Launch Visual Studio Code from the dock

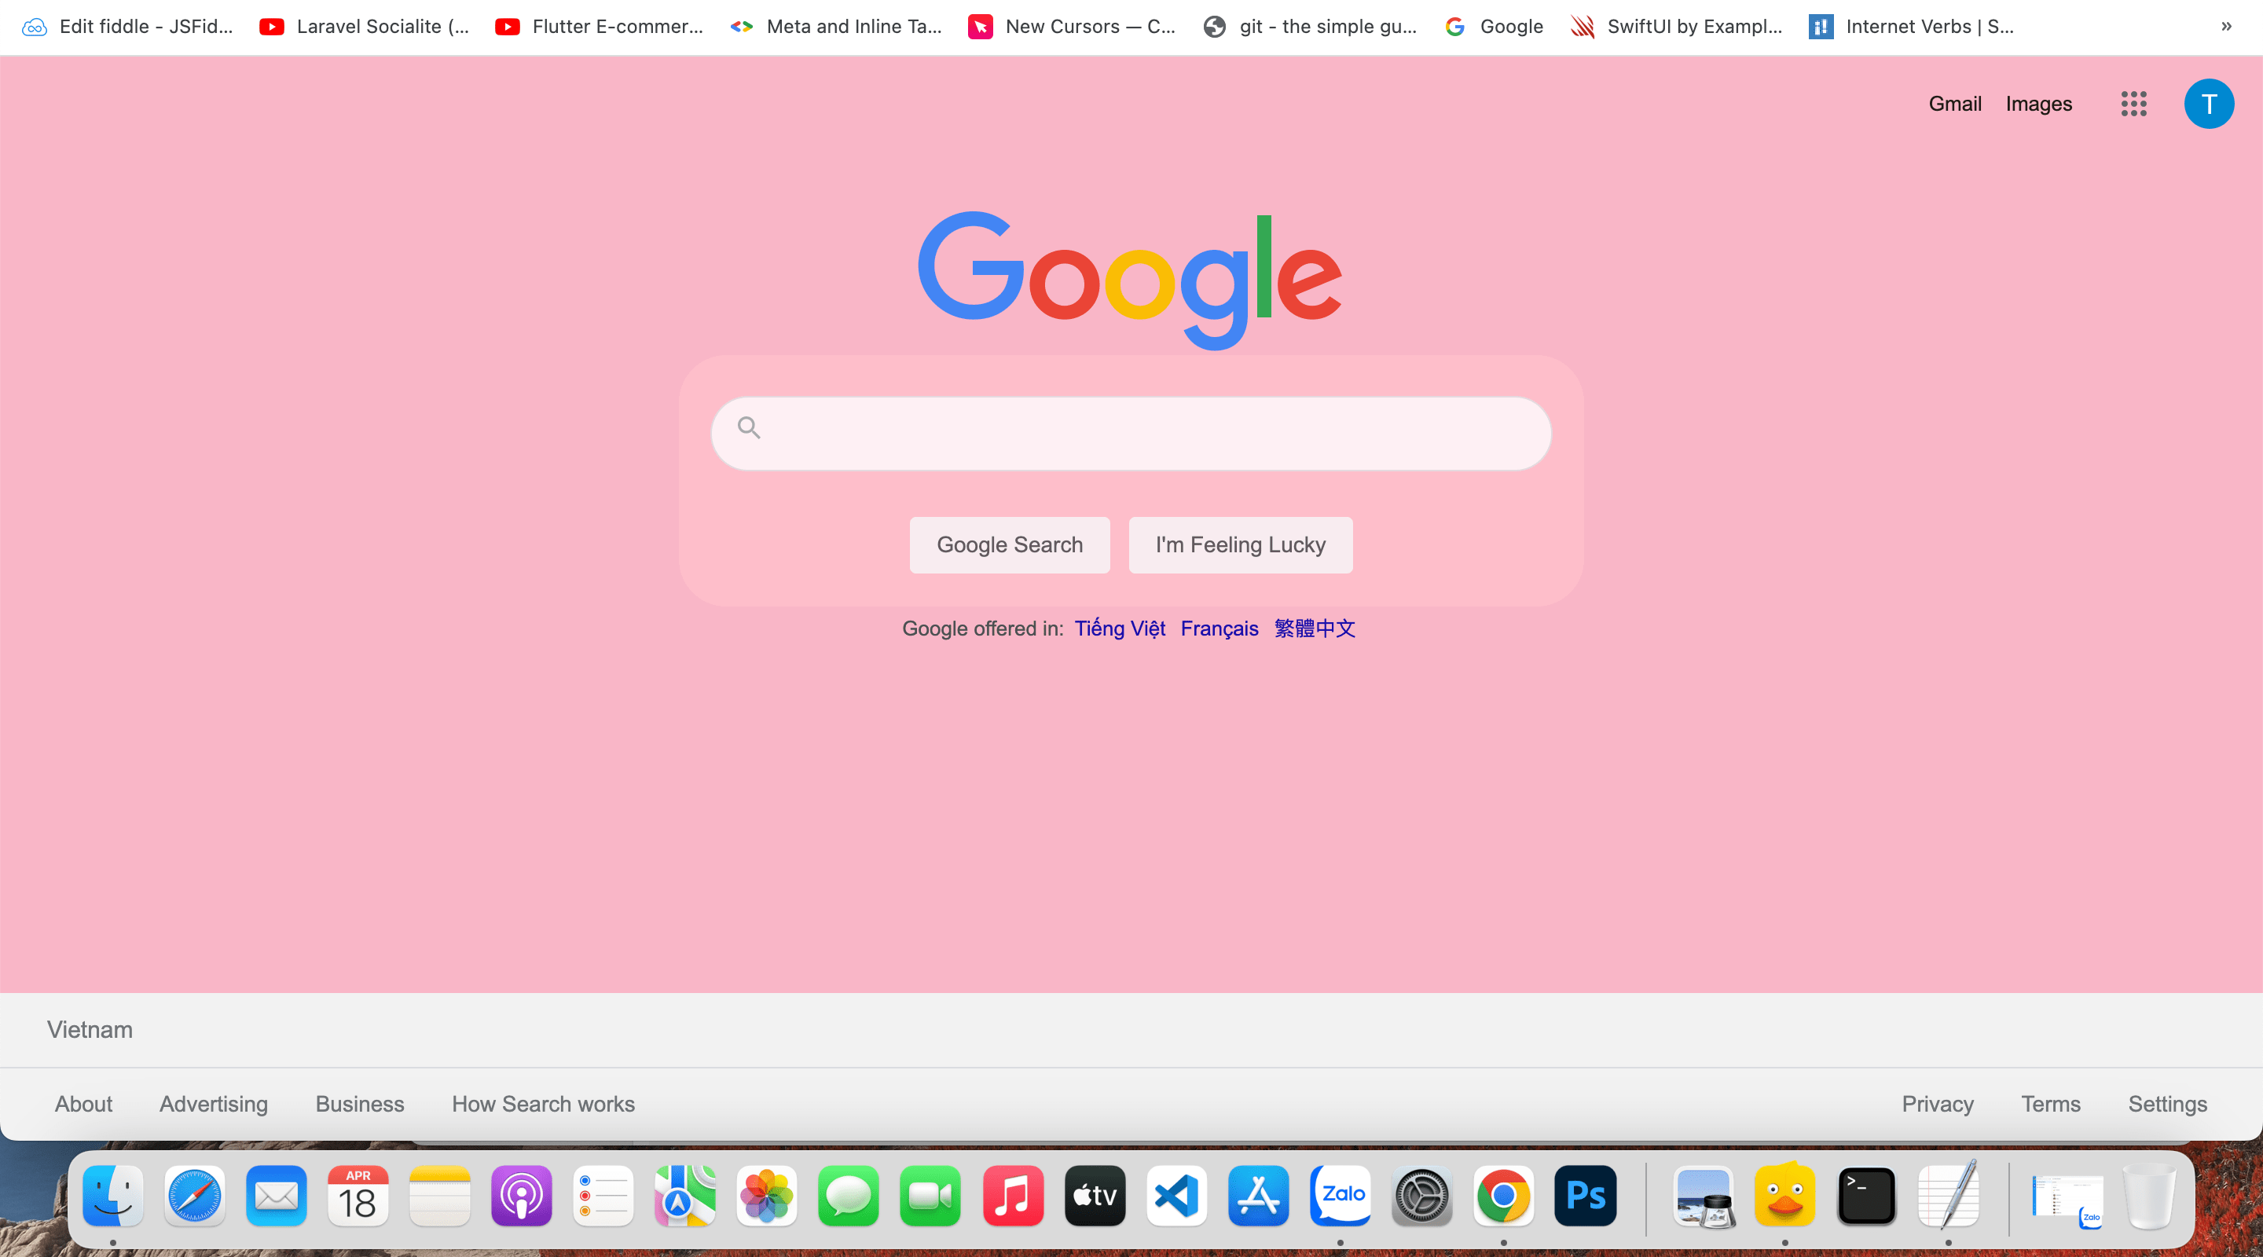pos(1176,1197)
